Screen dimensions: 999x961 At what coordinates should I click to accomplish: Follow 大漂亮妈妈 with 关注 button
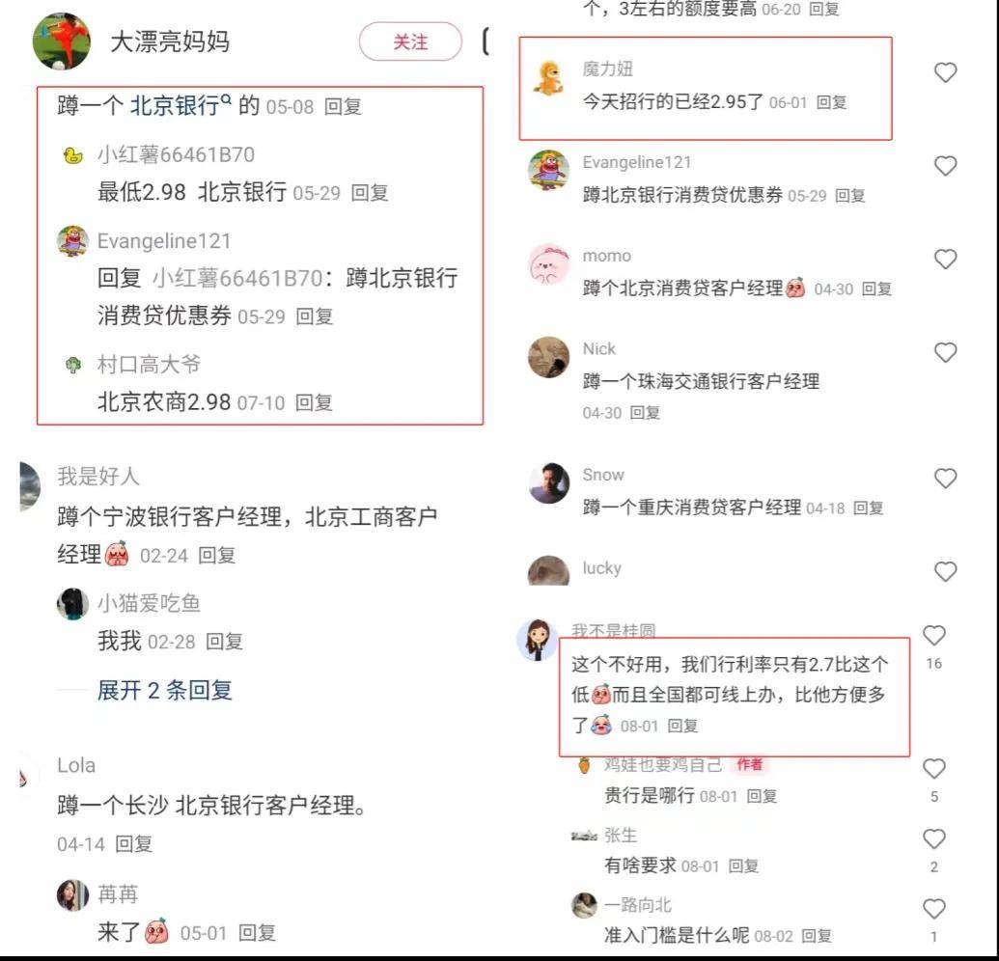(410, 42)
